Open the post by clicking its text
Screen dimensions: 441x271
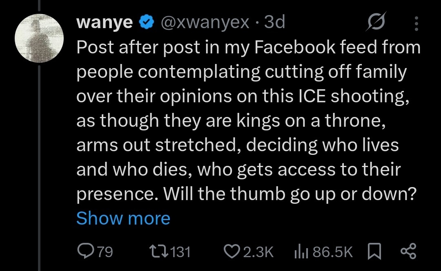(x=245, y=121)
